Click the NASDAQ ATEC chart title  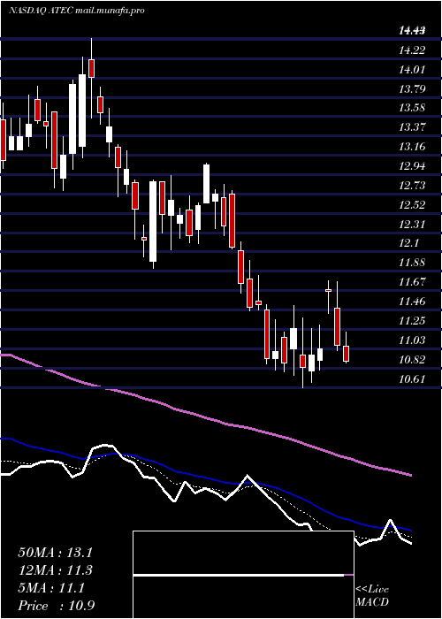pos(77,11)
